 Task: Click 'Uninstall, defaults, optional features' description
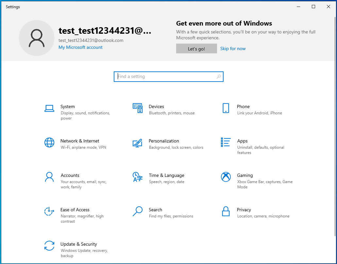click(x=261, y=150)
